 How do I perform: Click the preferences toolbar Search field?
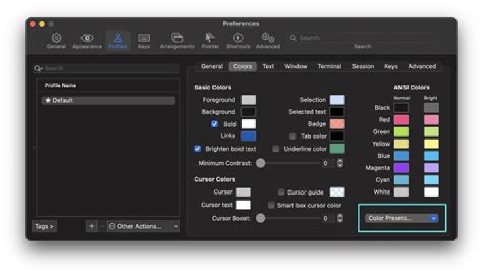tap(363, 38)
